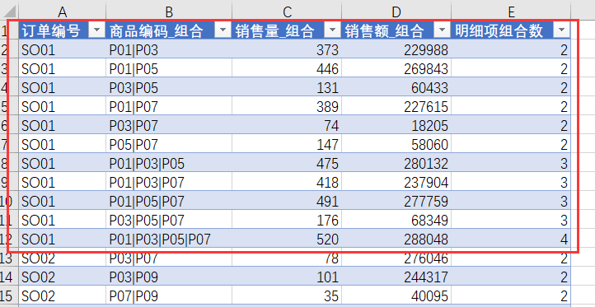Click the 明细项组合数 header cell
The height and width of the screenshot is (307, 595).
point(511,30)
